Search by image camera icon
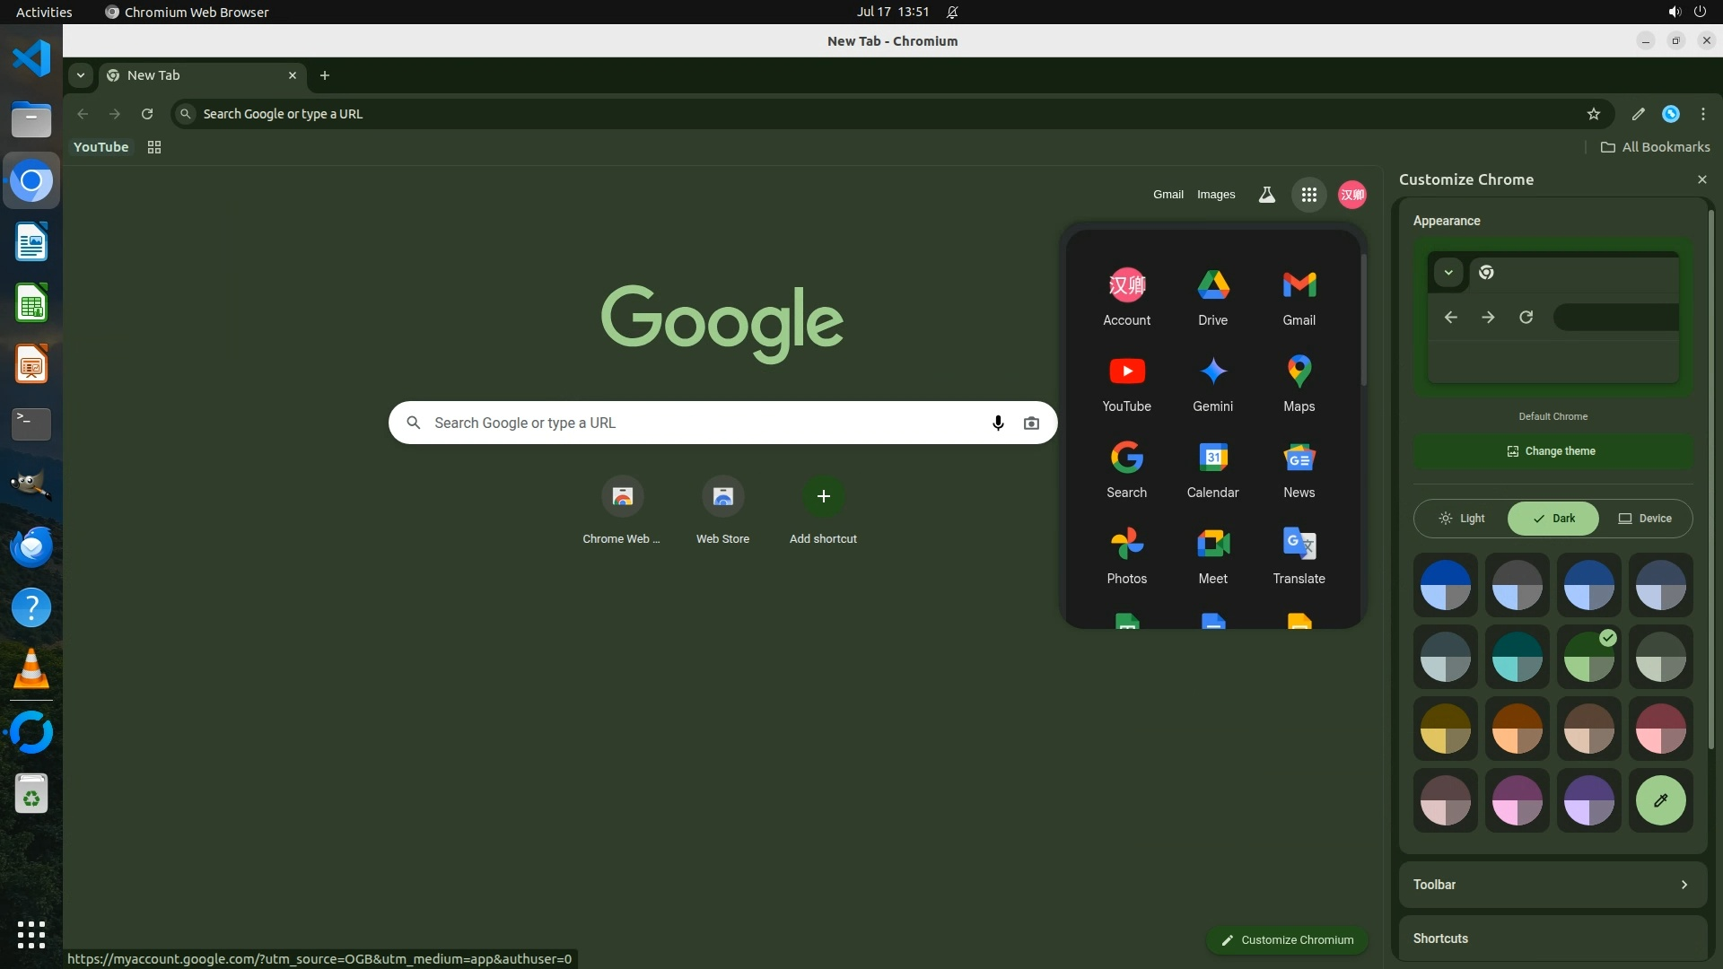1723x969 pixels. pos(1031,423)
